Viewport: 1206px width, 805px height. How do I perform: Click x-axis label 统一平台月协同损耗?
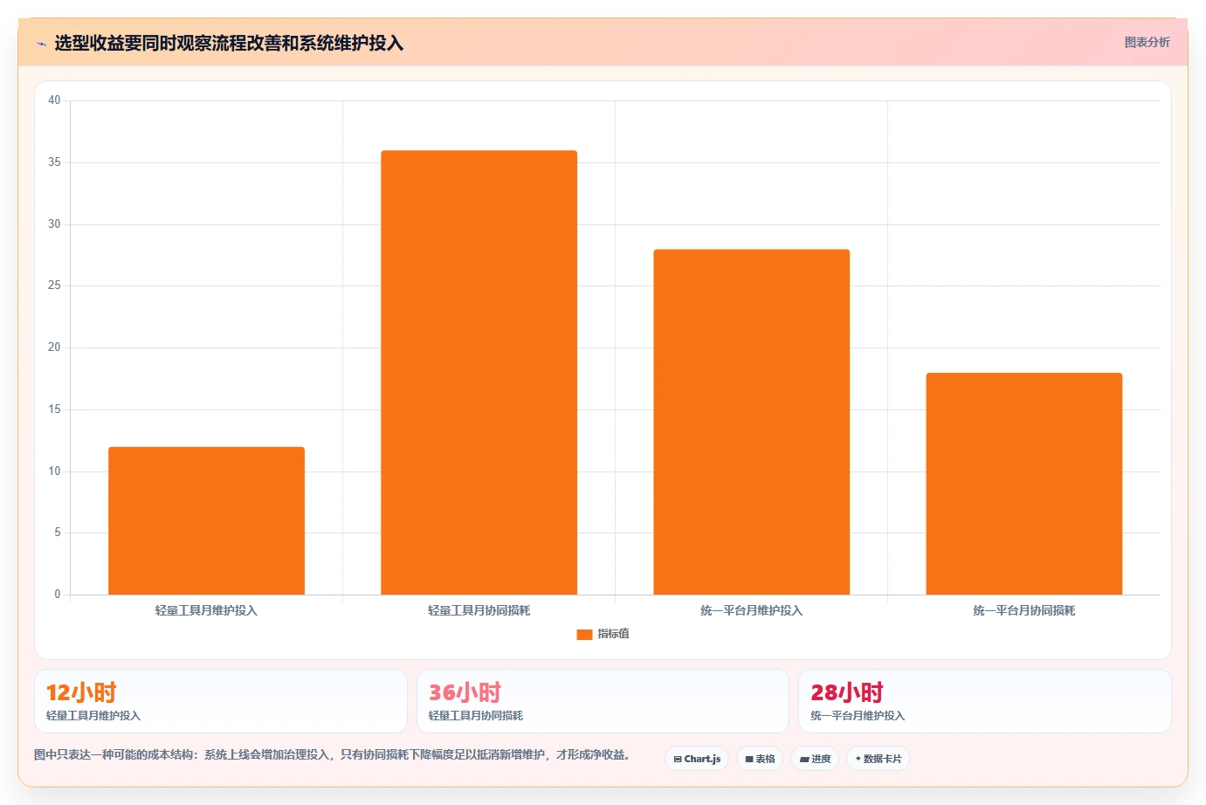click(1023, 610)
